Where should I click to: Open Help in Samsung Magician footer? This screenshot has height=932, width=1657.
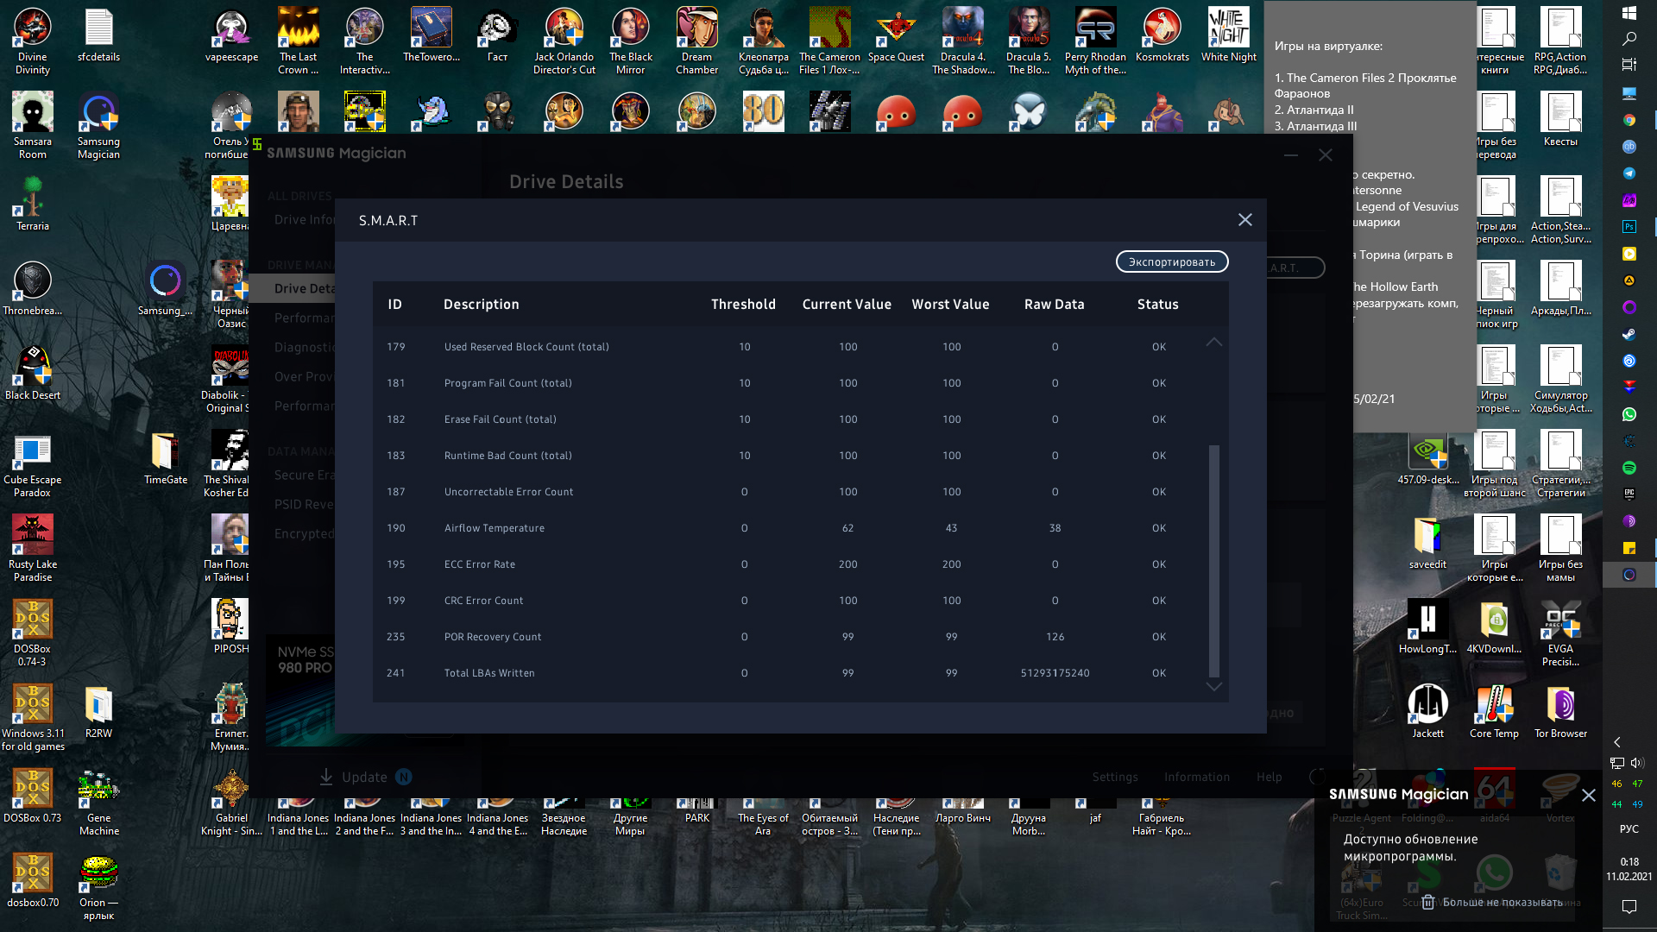[1269, 777]
